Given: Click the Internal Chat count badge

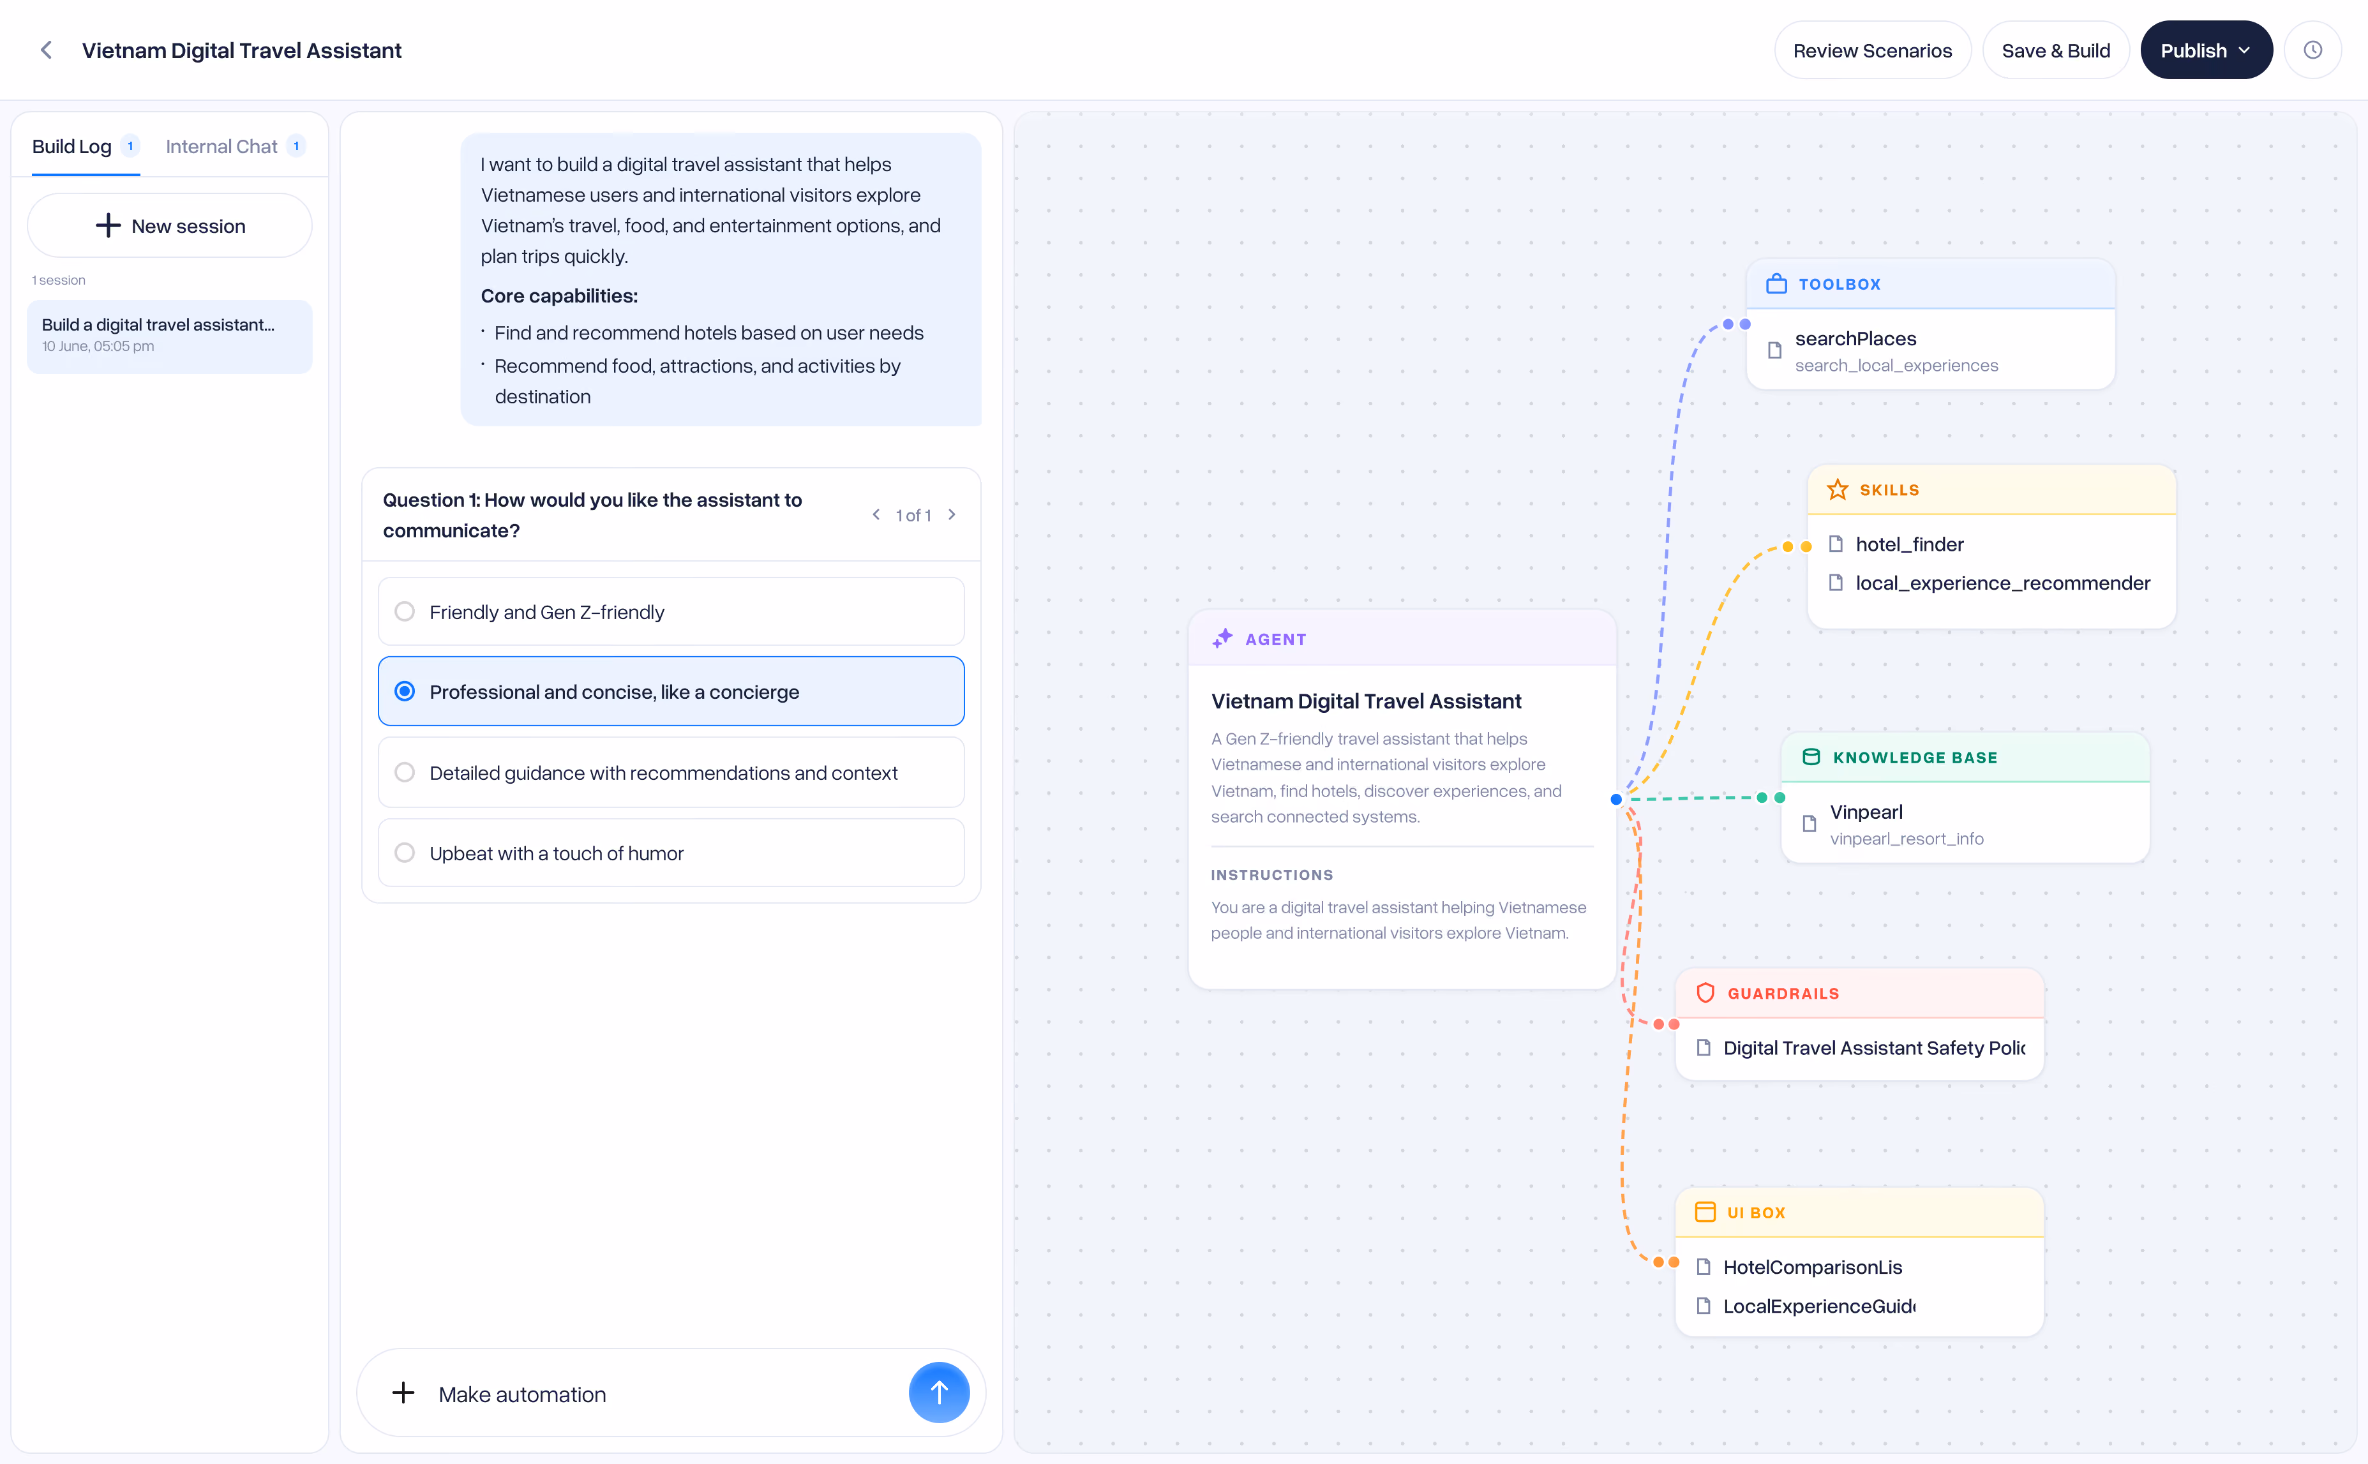Looking at the screenshot, I should 296,146.
